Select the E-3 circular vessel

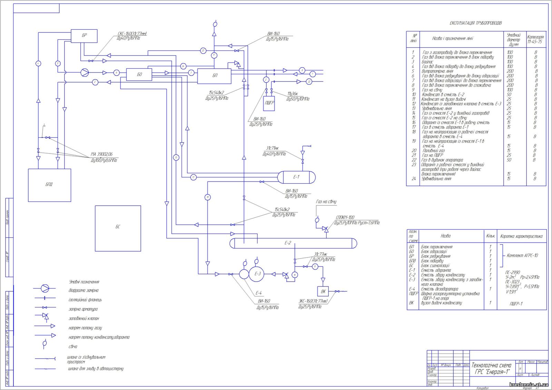click(257, 274)
